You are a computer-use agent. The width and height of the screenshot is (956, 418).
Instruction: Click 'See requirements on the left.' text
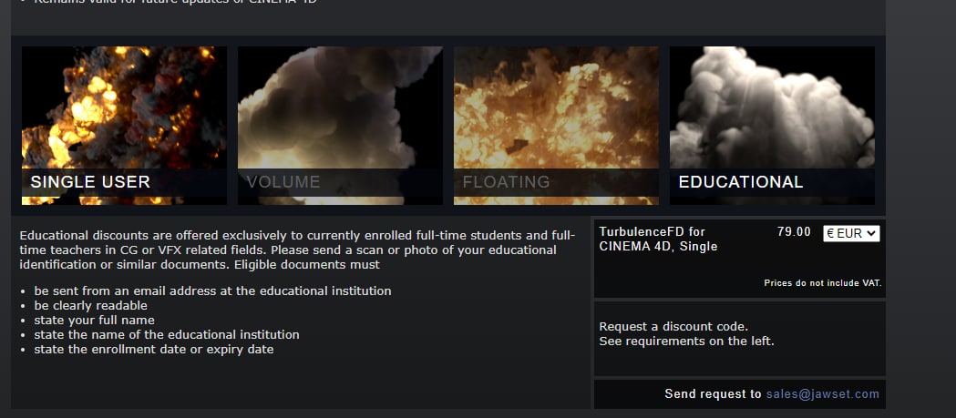pos(686,342)
